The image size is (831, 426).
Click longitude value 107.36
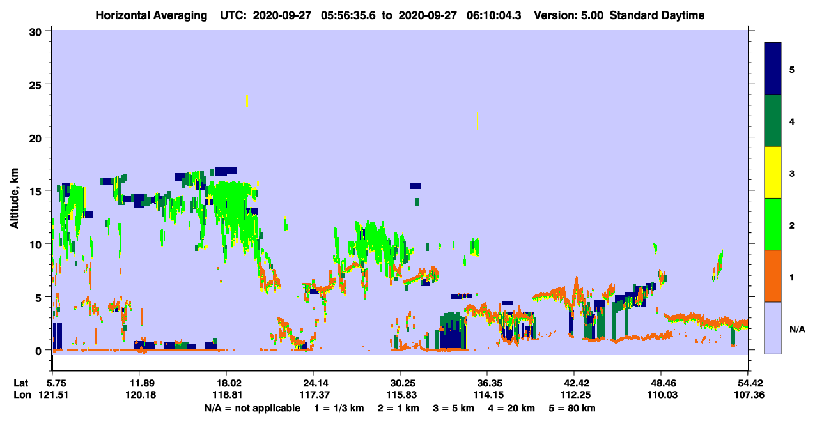click(748, 395)
